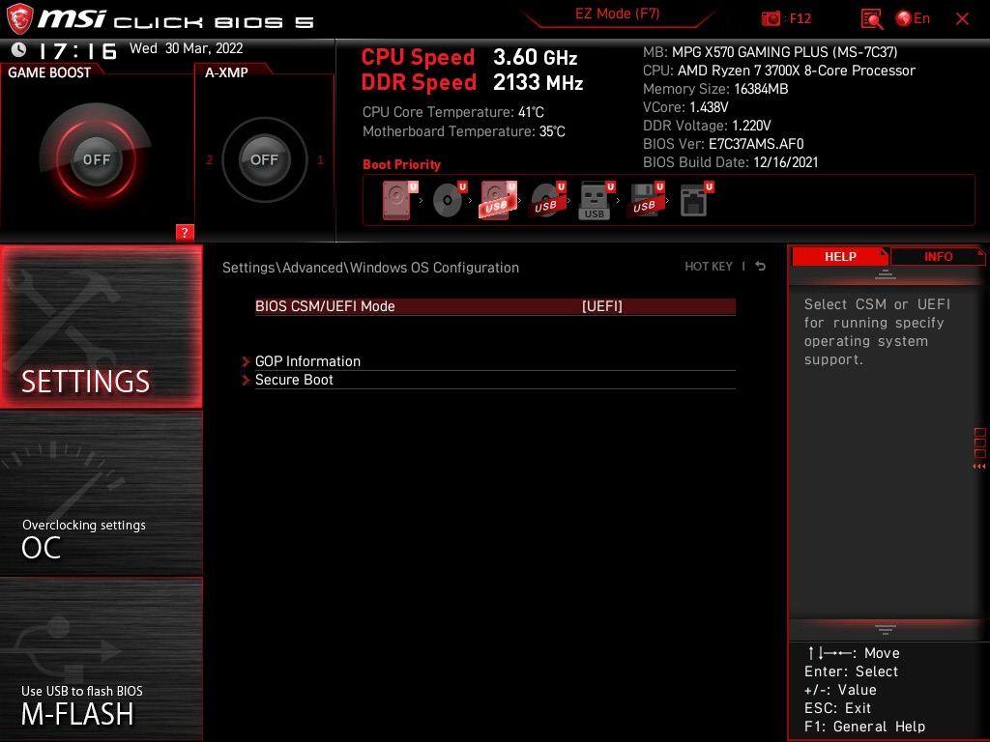The width and height of the screenshot is (990, 742).
Task: Select the network boot priority icon
Action: pos(693,200)
